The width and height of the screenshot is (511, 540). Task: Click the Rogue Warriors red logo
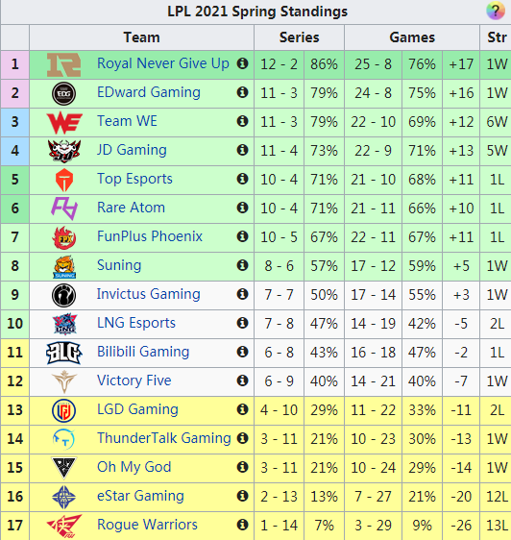point(64,526)
